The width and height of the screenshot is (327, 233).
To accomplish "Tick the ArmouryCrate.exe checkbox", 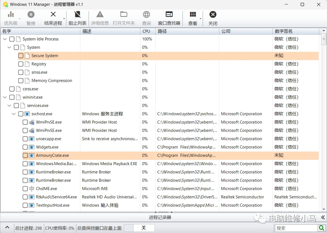I will (x=25, y=155).
